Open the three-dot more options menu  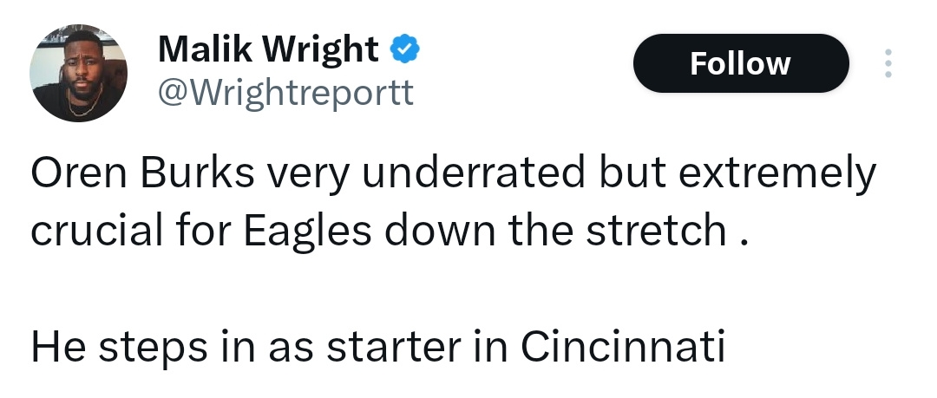pos(887,63)
